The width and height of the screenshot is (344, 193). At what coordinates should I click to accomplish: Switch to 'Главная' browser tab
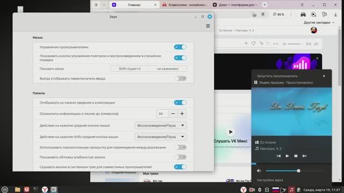[134, 5]
